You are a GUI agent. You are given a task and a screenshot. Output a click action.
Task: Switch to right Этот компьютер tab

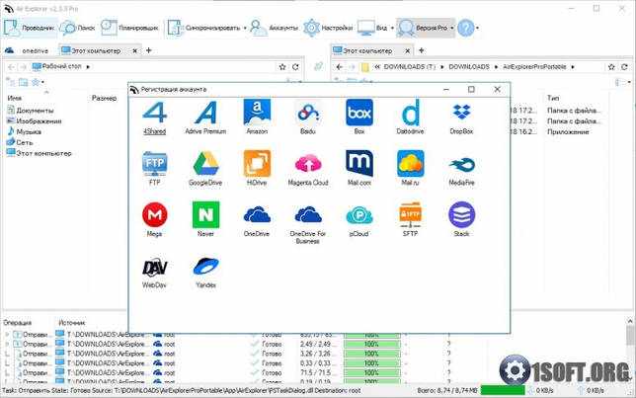pyautogui.click(x=367, y=50)
